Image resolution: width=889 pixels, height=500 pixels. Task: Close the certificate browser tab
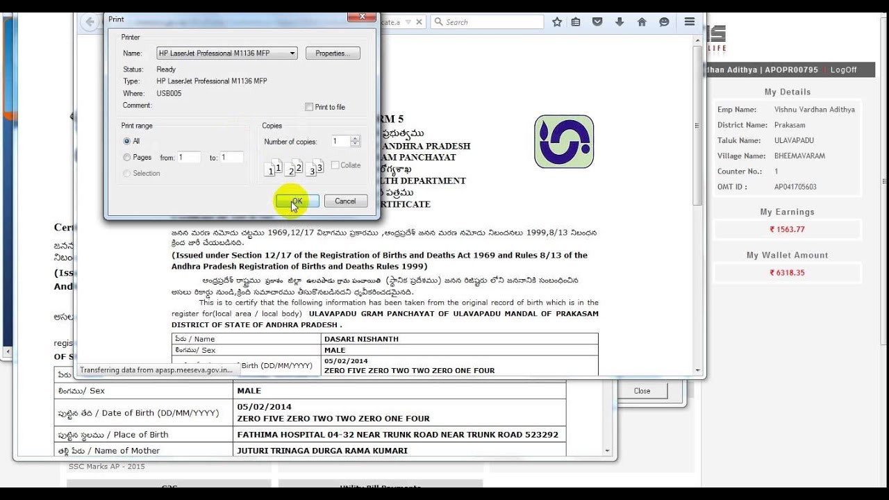coord(419,22)
